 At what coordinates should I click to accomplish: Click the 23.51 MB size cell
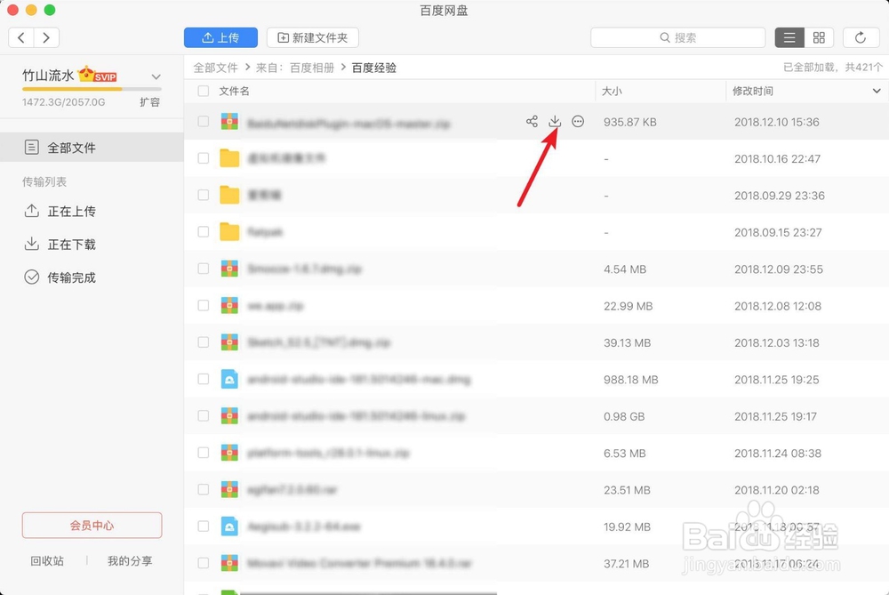click(x=627, y=489)
